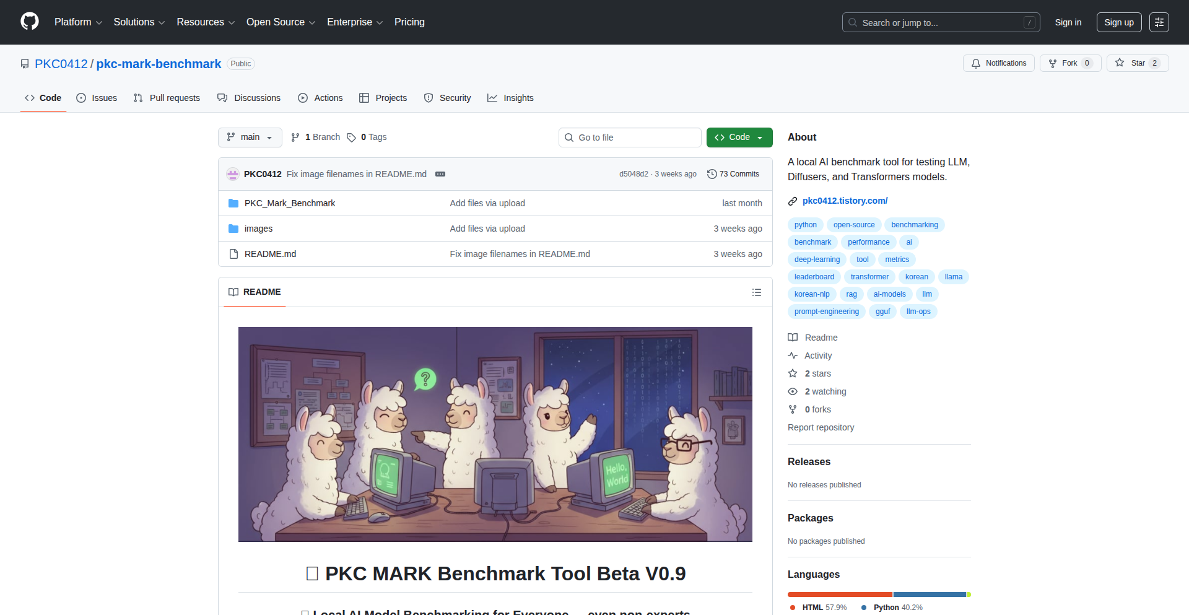
Task: Expand the Open Source menu
Action: tap(281, 22)
